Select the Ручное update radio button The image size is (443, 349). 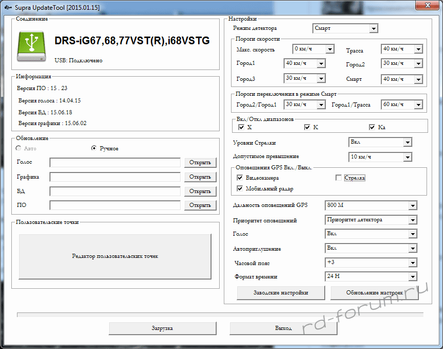[94, 148]
